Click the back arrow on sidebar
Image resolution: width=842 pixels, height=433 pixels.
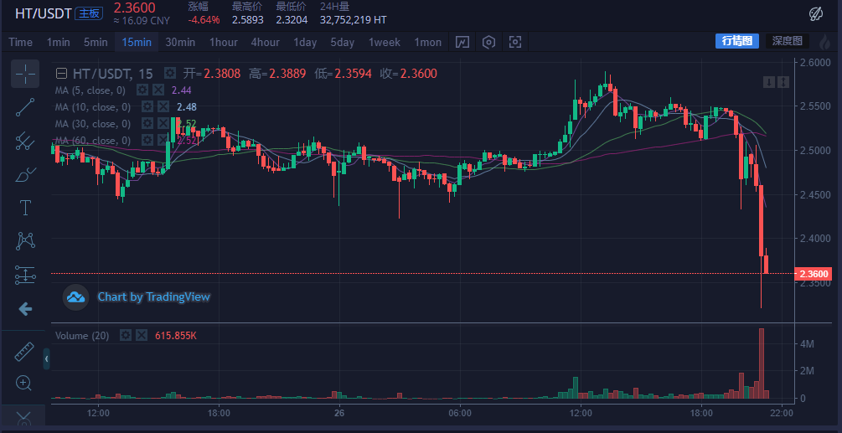point(25,308)
